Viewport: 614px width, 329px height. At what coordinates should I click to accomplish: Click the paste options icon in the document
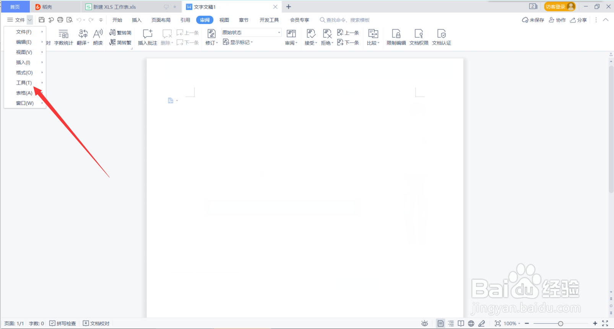pos(171,100)
